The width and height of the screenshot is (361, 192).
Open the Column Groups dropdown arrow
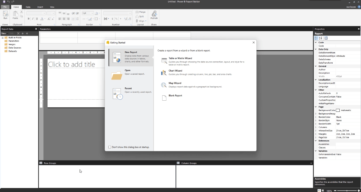pos(311,163)
